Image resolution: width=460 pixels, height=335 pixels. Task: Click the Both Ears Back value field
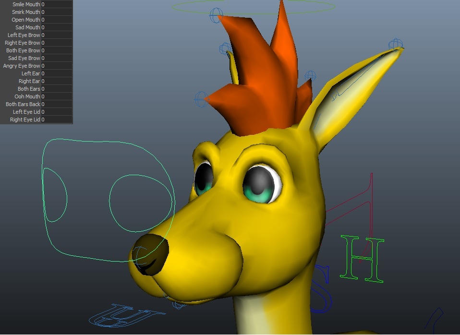click(57, 104)
